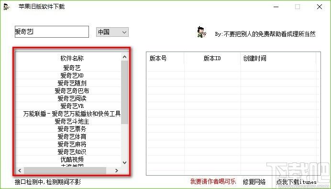Click the software list scroll down arrow

point(124,162)
